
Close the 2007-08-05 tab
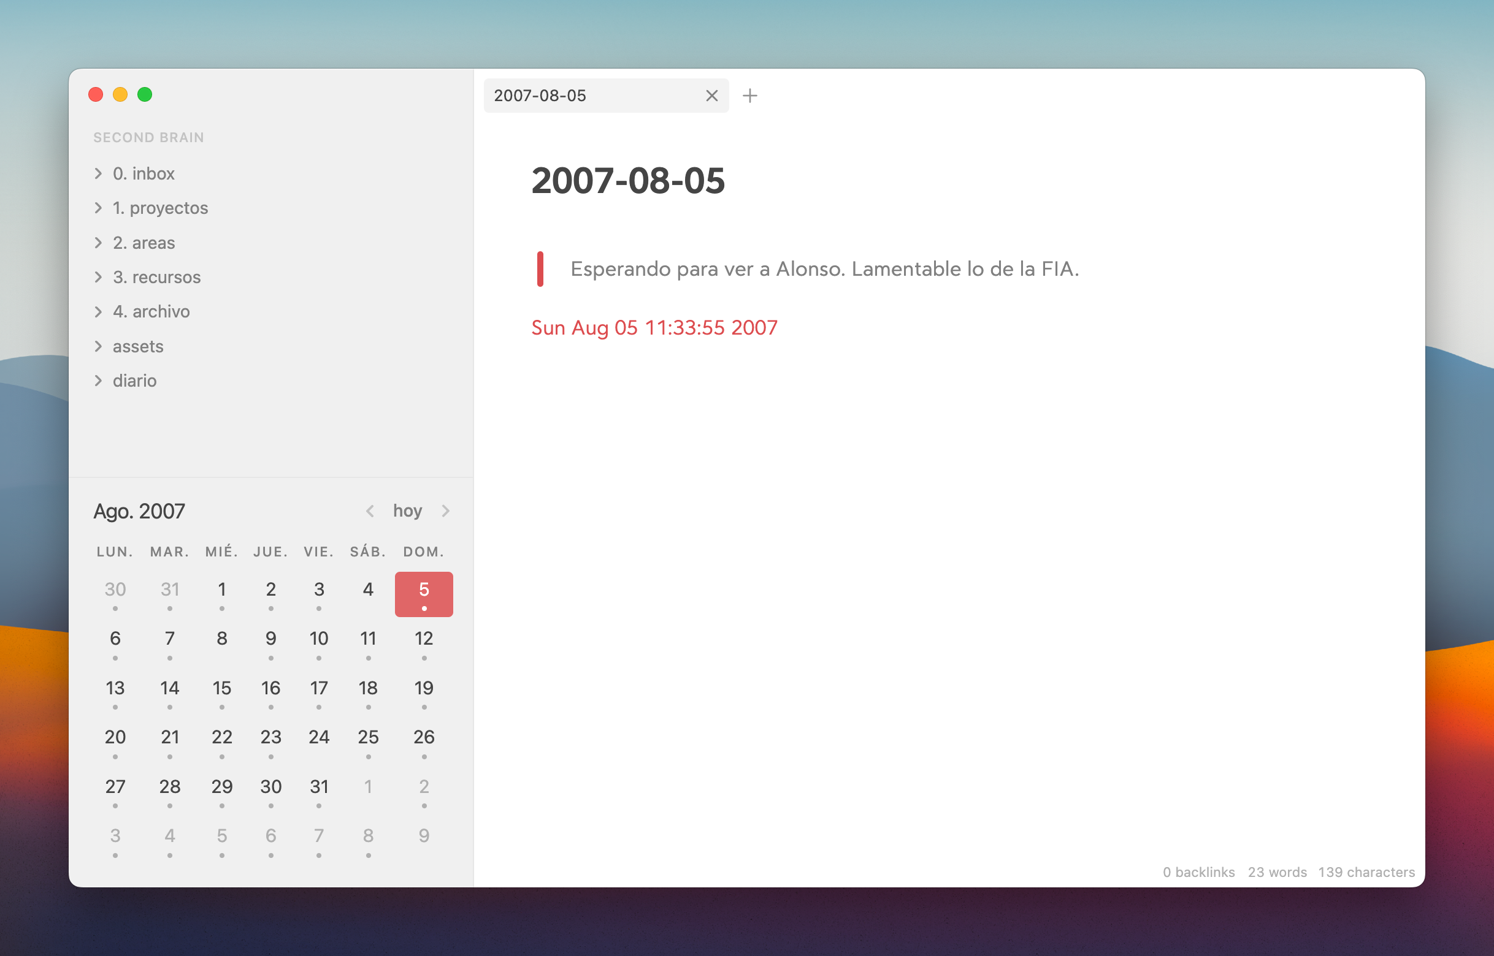[x=711, y=96]
